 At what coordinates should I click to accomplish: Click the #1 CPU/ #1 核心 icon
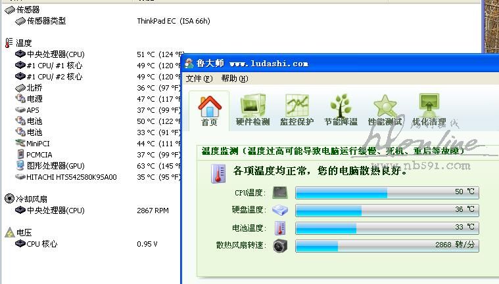[x=20, y=65]
